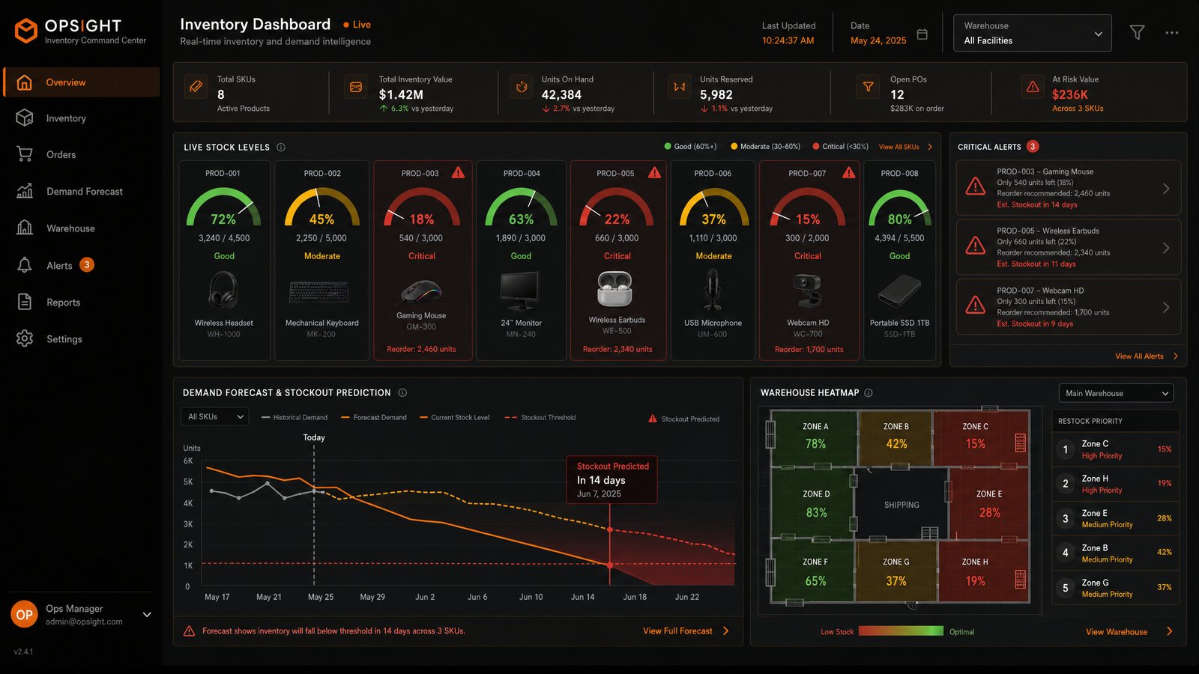
Task: Click the Live Stock Levels info icon
Action: pos(281,148)
